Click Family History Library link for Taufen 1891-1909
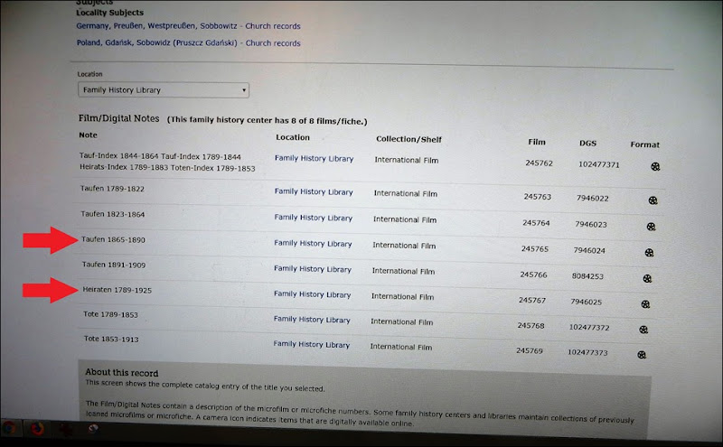This screenshot has height=447, width=723. pos(313,269)
